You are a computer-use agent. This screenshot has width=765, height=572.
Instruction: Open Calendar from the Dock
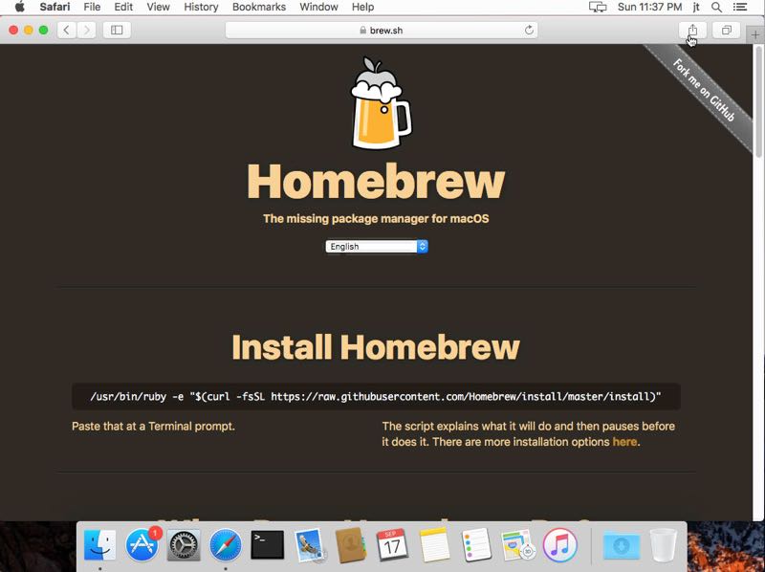point(392,544)
